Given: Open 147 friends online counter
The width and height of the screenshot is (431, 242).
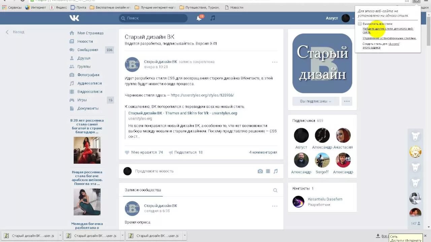Looking at the screenshot, I should [x=416, y=223].
